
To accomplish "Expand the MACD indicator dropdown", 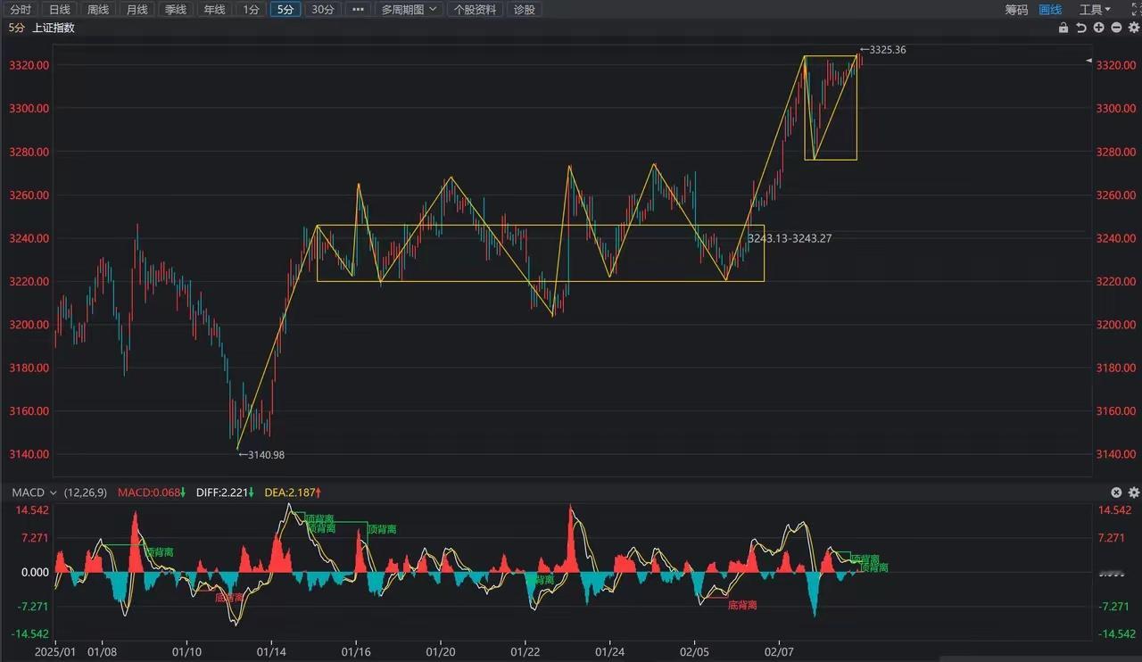I will pyautogui.click(x=34, y=492).
